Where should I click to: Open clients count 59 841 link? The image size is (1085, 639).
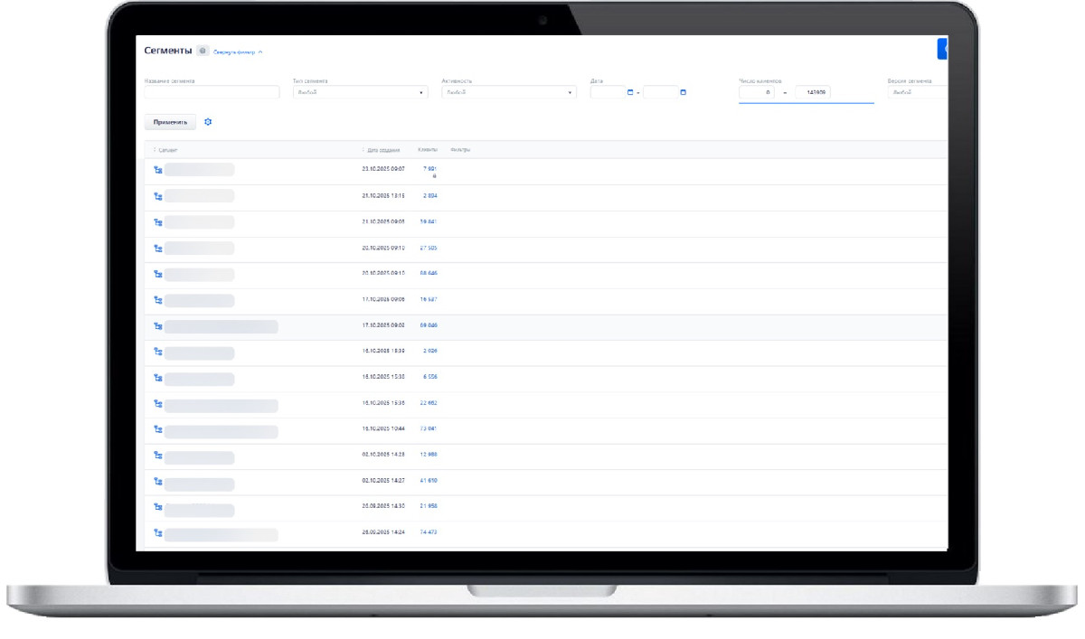428,221
